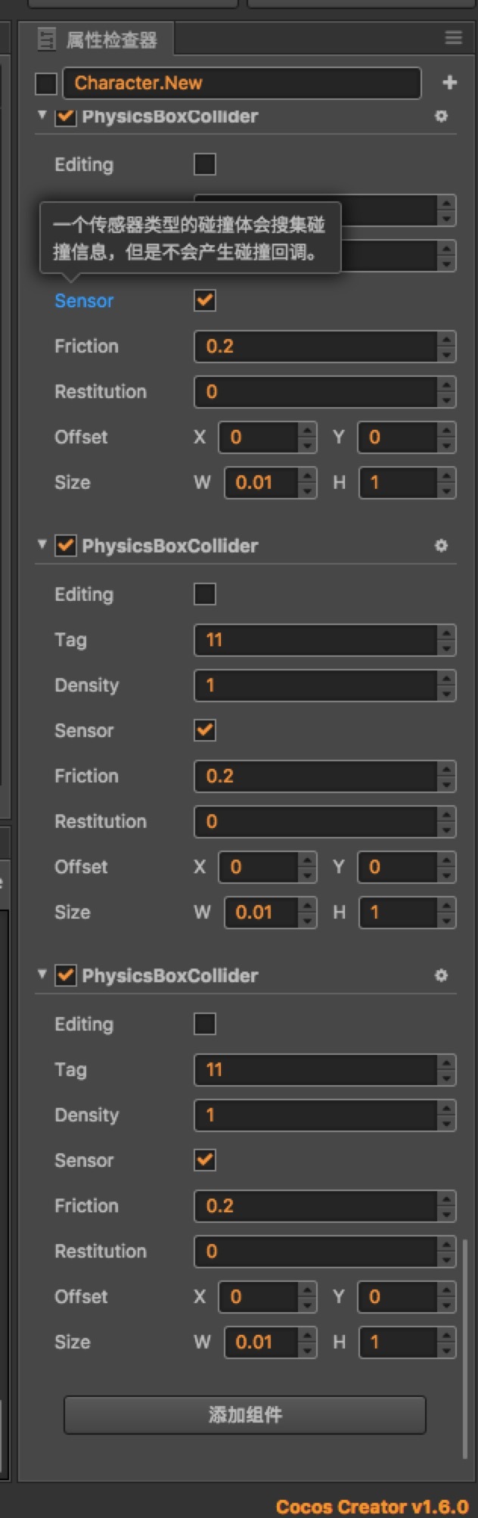
Task: Switch to the 属性检查器 tab
Action: click(111, 39)
